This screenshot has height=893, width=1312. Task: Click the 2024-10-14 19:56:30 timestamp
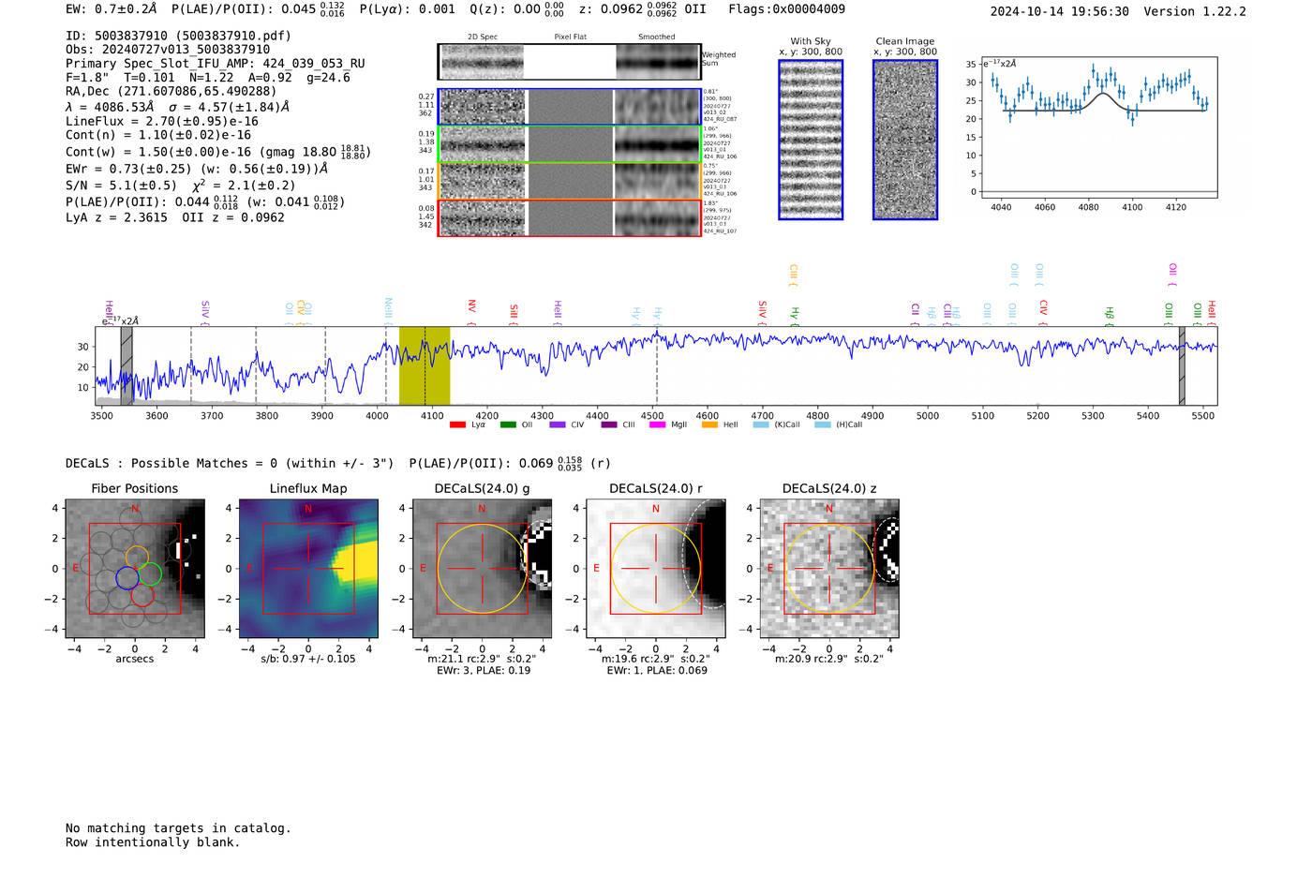tap(1060, 11)
